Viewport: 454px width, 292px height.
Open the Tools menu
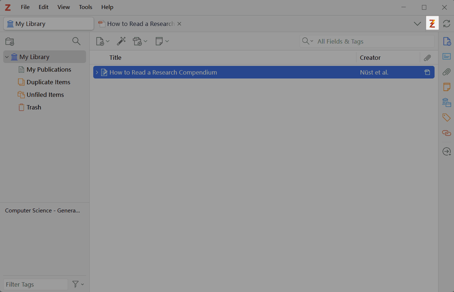(85, 7)
